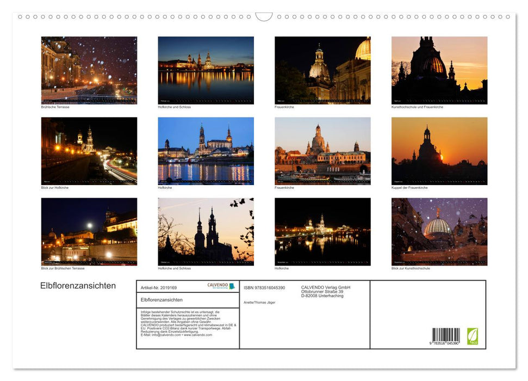View the Frauenkirche dome thumbnail
The width and height of the screenshot is (528, 381).
(322, 71)
